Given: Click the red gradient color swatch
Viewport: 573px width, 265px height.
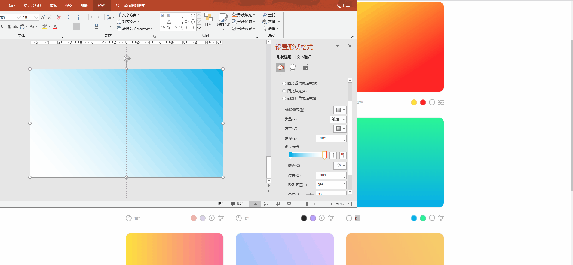Looking at the screenshot, I should tap(423, 102).
